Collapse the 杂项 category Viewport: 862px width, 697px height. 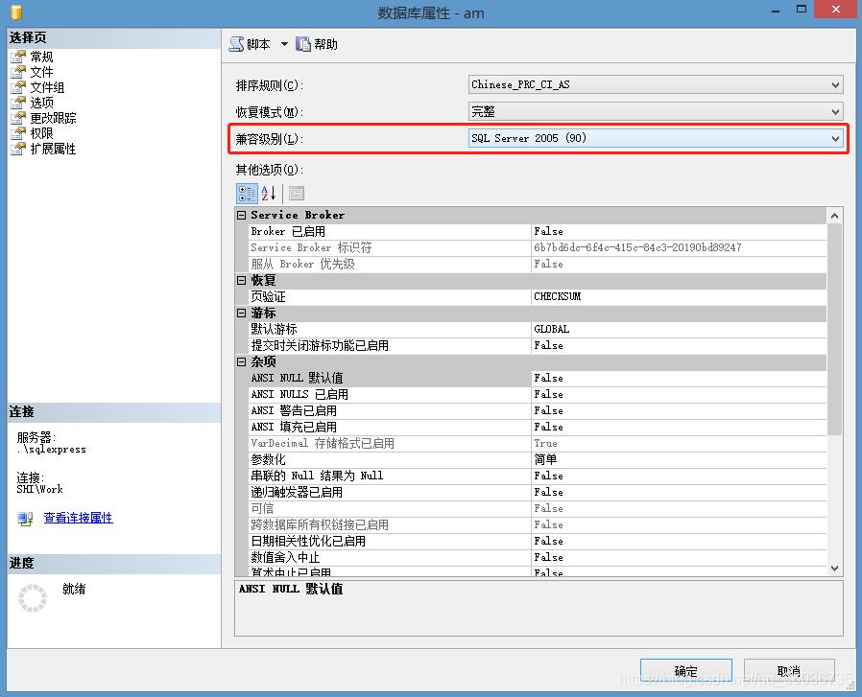coord(242,362)
